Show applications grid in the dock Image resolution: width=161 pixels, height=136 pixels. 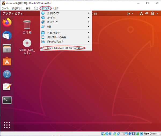pos(7,125)
